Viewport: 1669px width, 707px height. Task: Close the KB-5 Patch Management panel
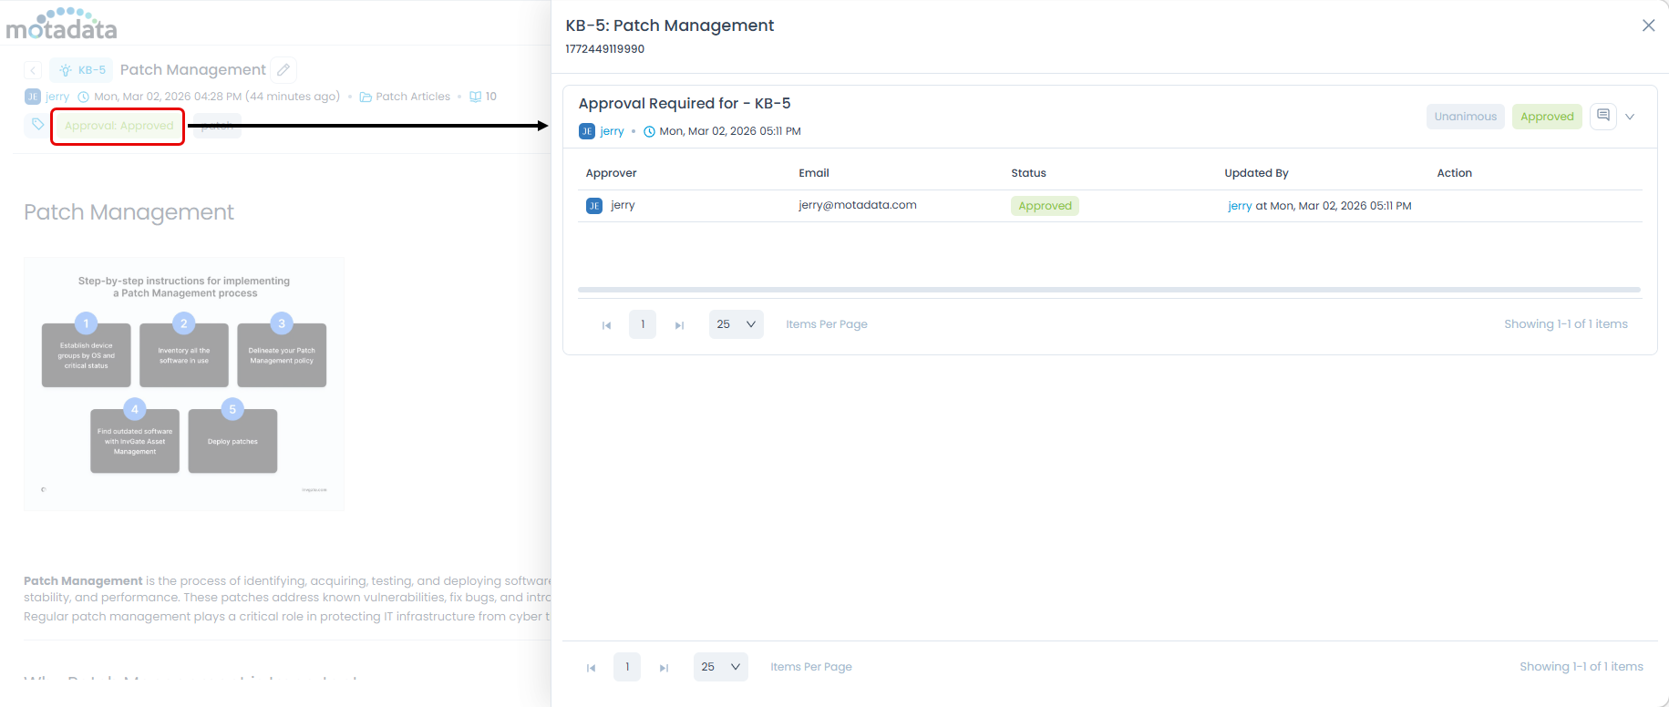coord(1648,26)
